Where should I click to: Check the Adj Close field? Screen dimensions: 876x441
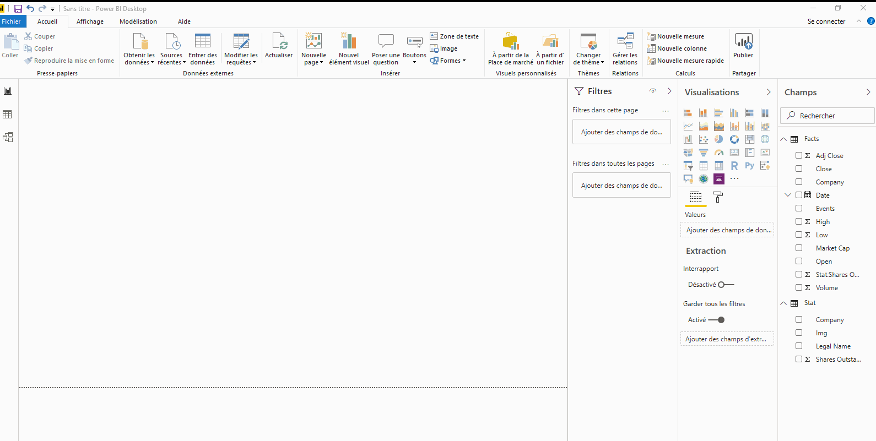click(x=799, y=156)
